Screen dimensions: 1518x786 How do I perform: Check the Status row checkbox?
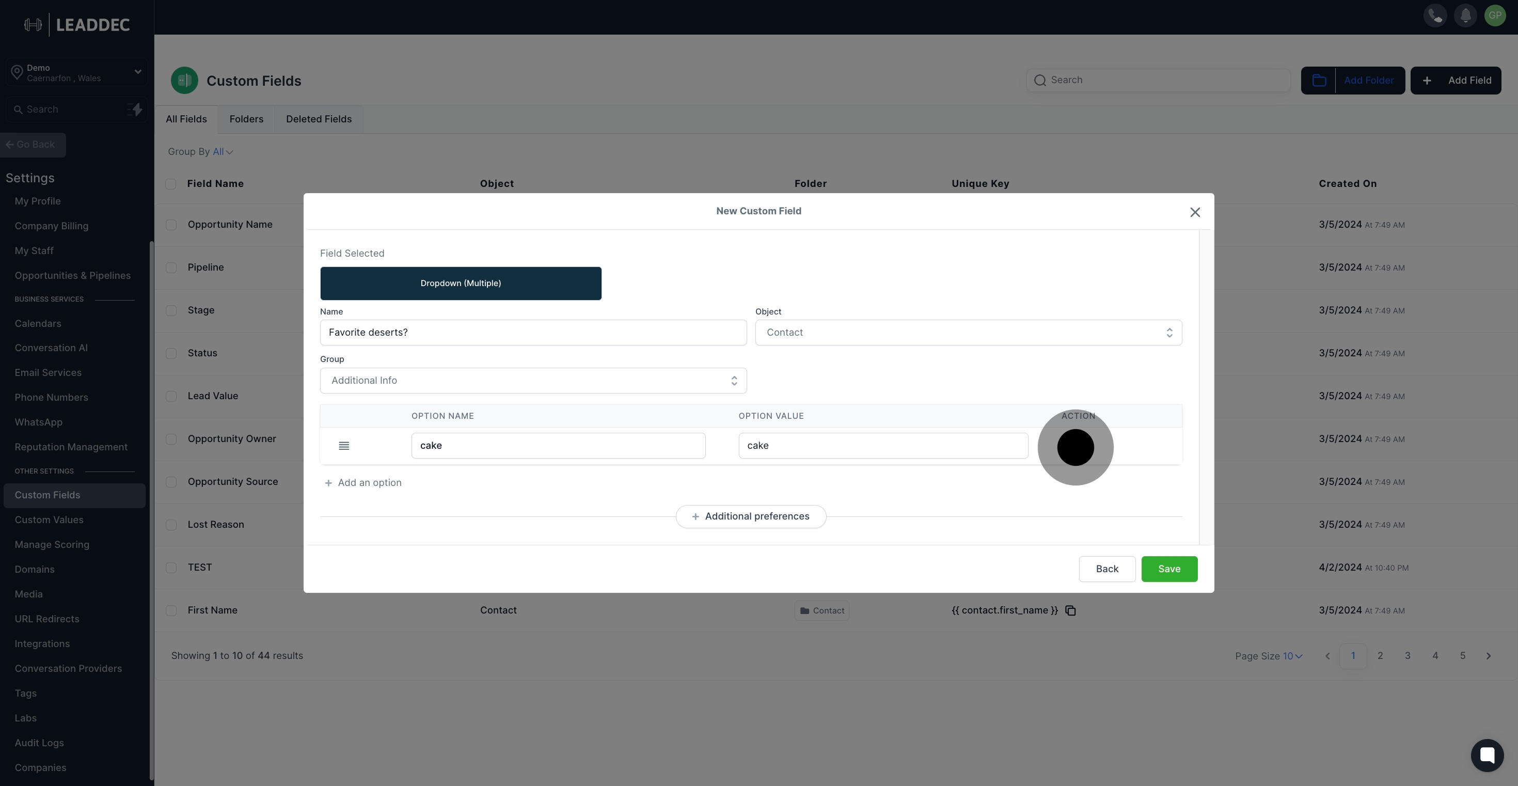tap(171, 353)
